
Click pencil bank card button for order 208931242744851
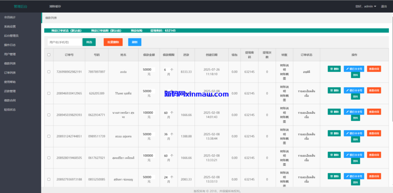point(354,133)
